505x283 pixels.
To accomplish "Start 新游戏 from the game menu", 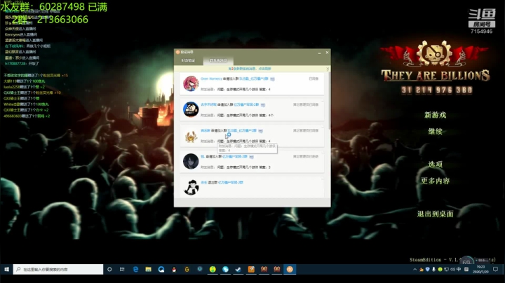I will pyautogui.click(x=436, y=115).
